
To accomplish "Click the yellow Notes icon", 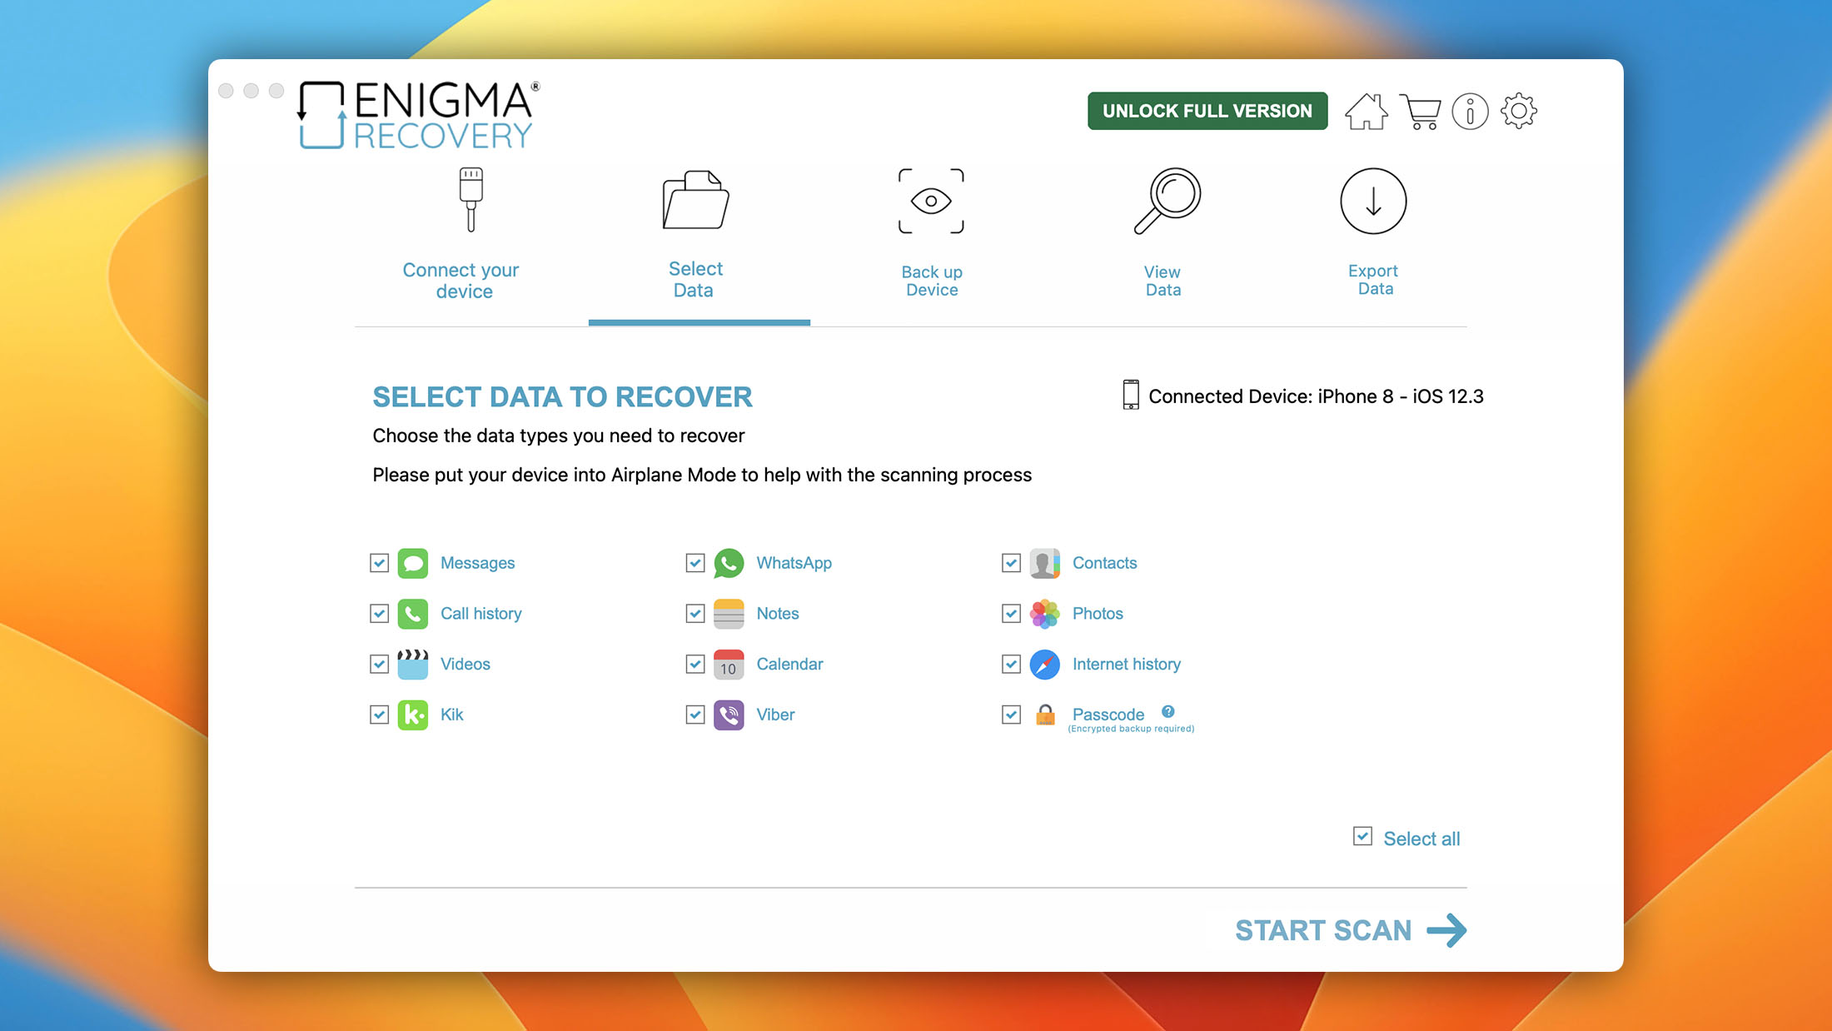I will point(729,614).
